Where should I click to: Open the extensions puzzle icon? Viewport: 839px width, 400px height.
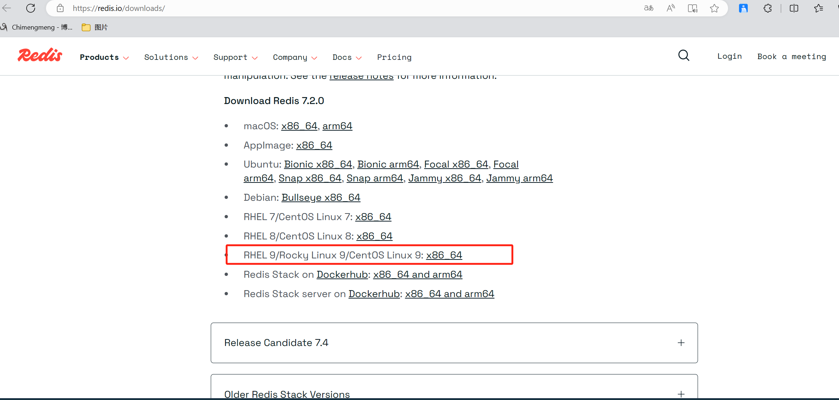(767, 8)
